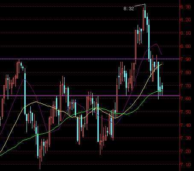Click the 7.40 price axis label
This screenshot has width=194, height=171.
point(186,125)
